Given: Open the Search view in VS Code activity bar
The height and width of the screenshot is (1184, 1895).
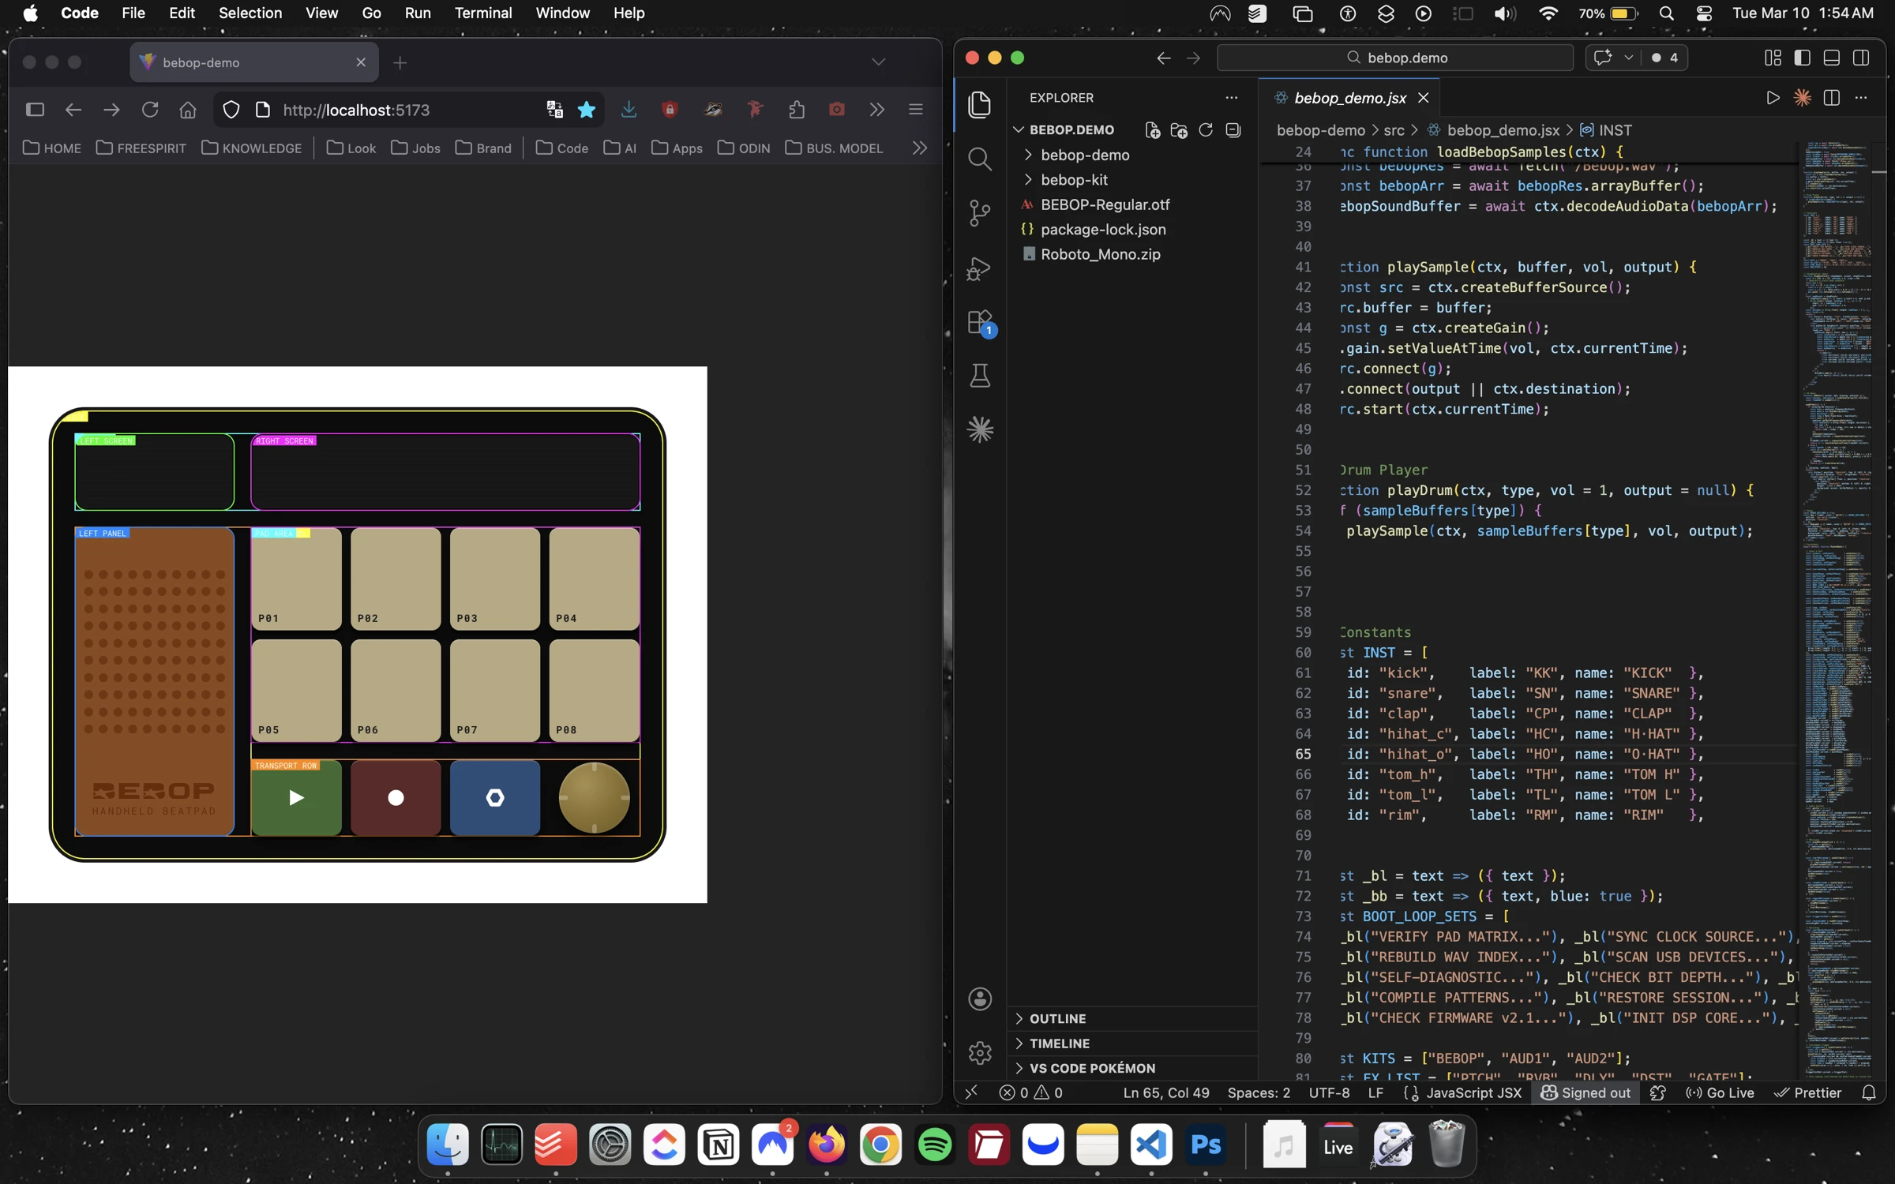Looking at the screenshot, I should pos(980,159).
